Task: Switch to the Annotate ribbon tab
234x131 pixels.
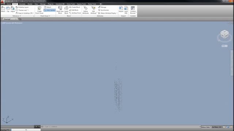Action: click(x=22, y=4)
